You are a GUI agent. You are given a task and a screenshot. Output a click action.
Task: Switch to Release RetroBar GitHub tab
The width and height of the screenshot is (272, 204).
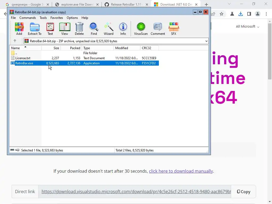tap(126, 5)
